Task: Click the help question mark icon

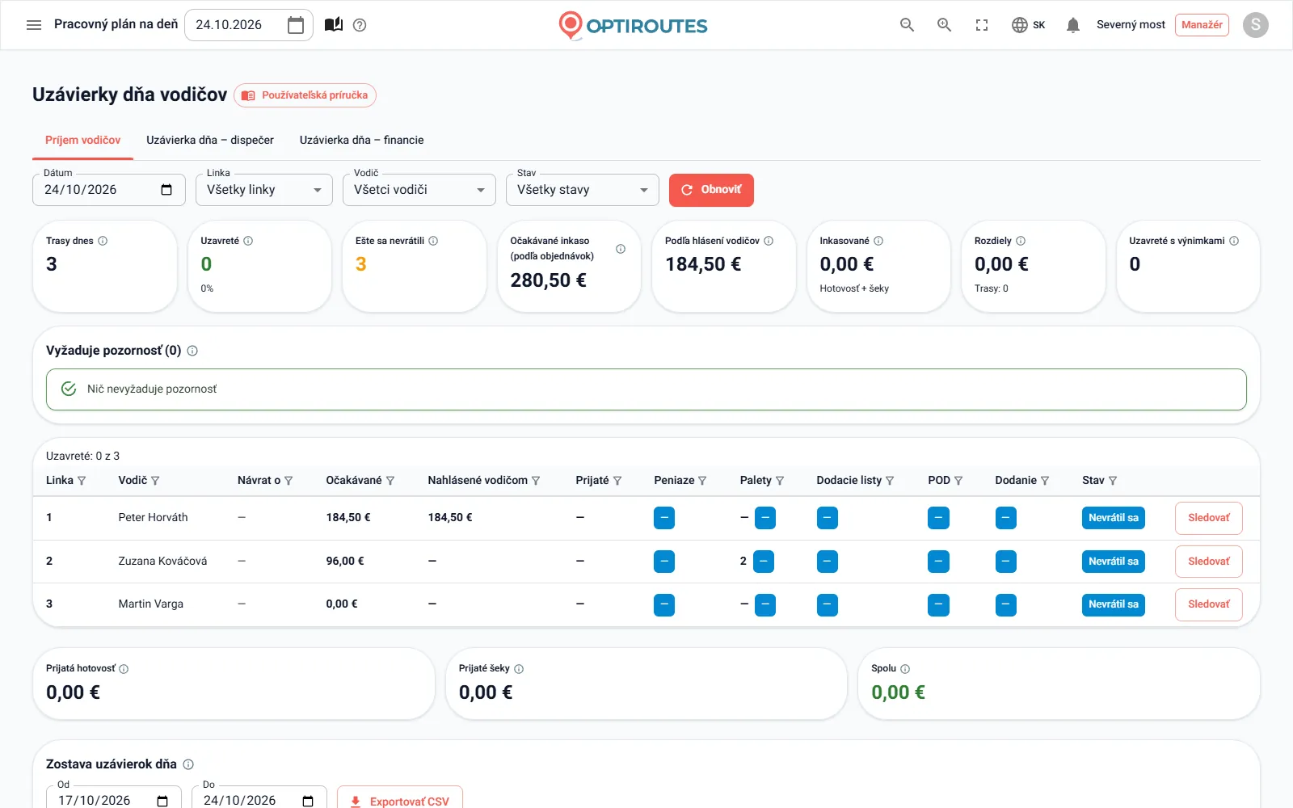Action: pos(360,25)
